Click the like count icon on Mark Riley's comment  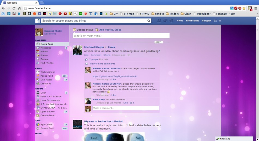131,103
